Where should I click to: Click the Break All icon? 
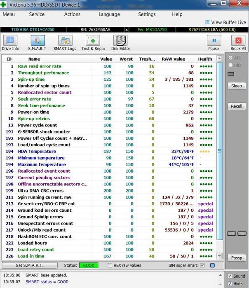[x=238, y=40]
